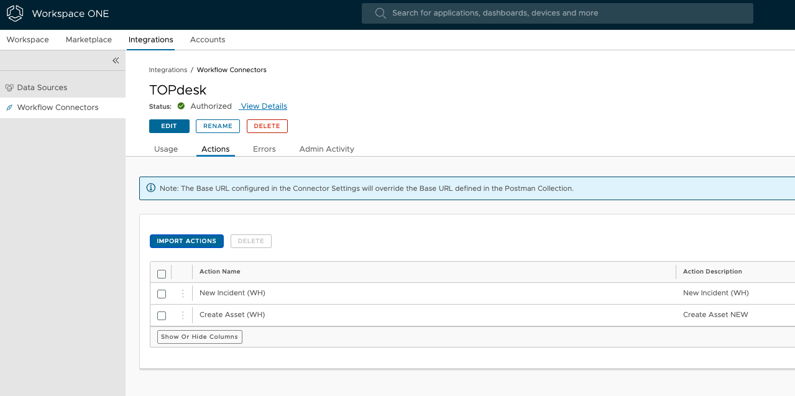Click the Workspace ONE logo
The height and width of the screenshot is (396, 795).
[x=14, y=13]
